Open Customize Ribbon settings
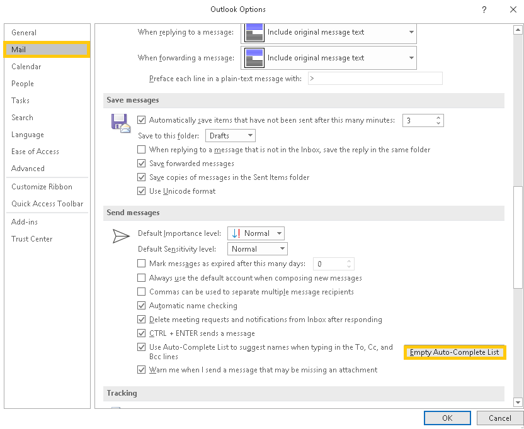This screenshot has width=524, height=429. (x=47, y=187)
